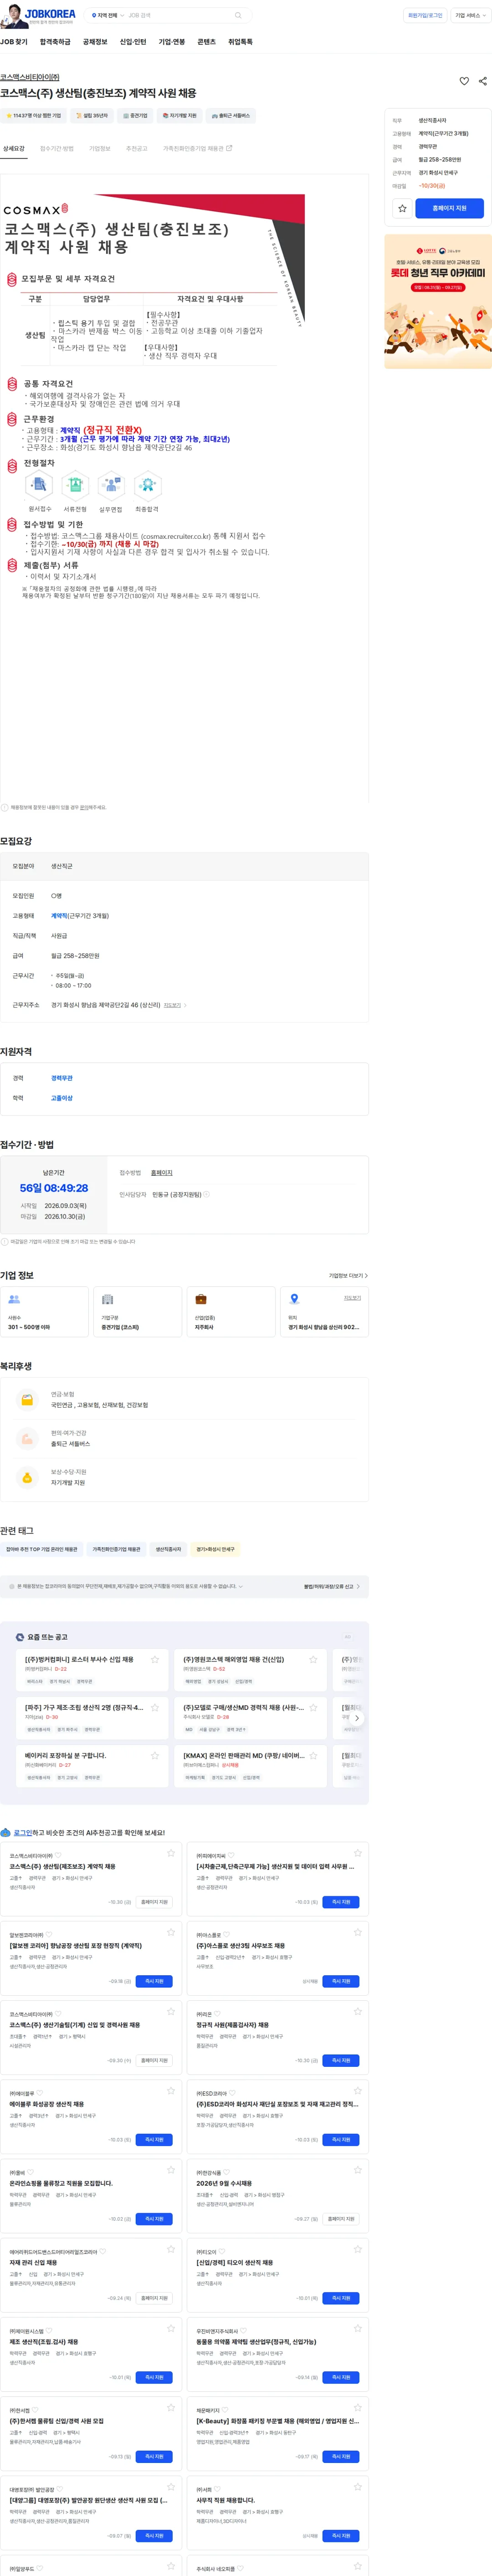Screen dimensions: 492x2576
Task: Click the 보상·수당·지원 money bag icon
Action: pos(27,1477)
